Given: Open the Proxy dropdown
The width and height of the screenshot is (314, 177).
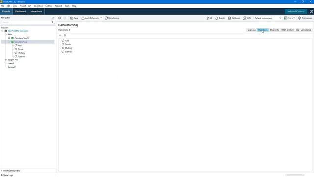Looking at the screenshot, I should (x=289, y=18).
